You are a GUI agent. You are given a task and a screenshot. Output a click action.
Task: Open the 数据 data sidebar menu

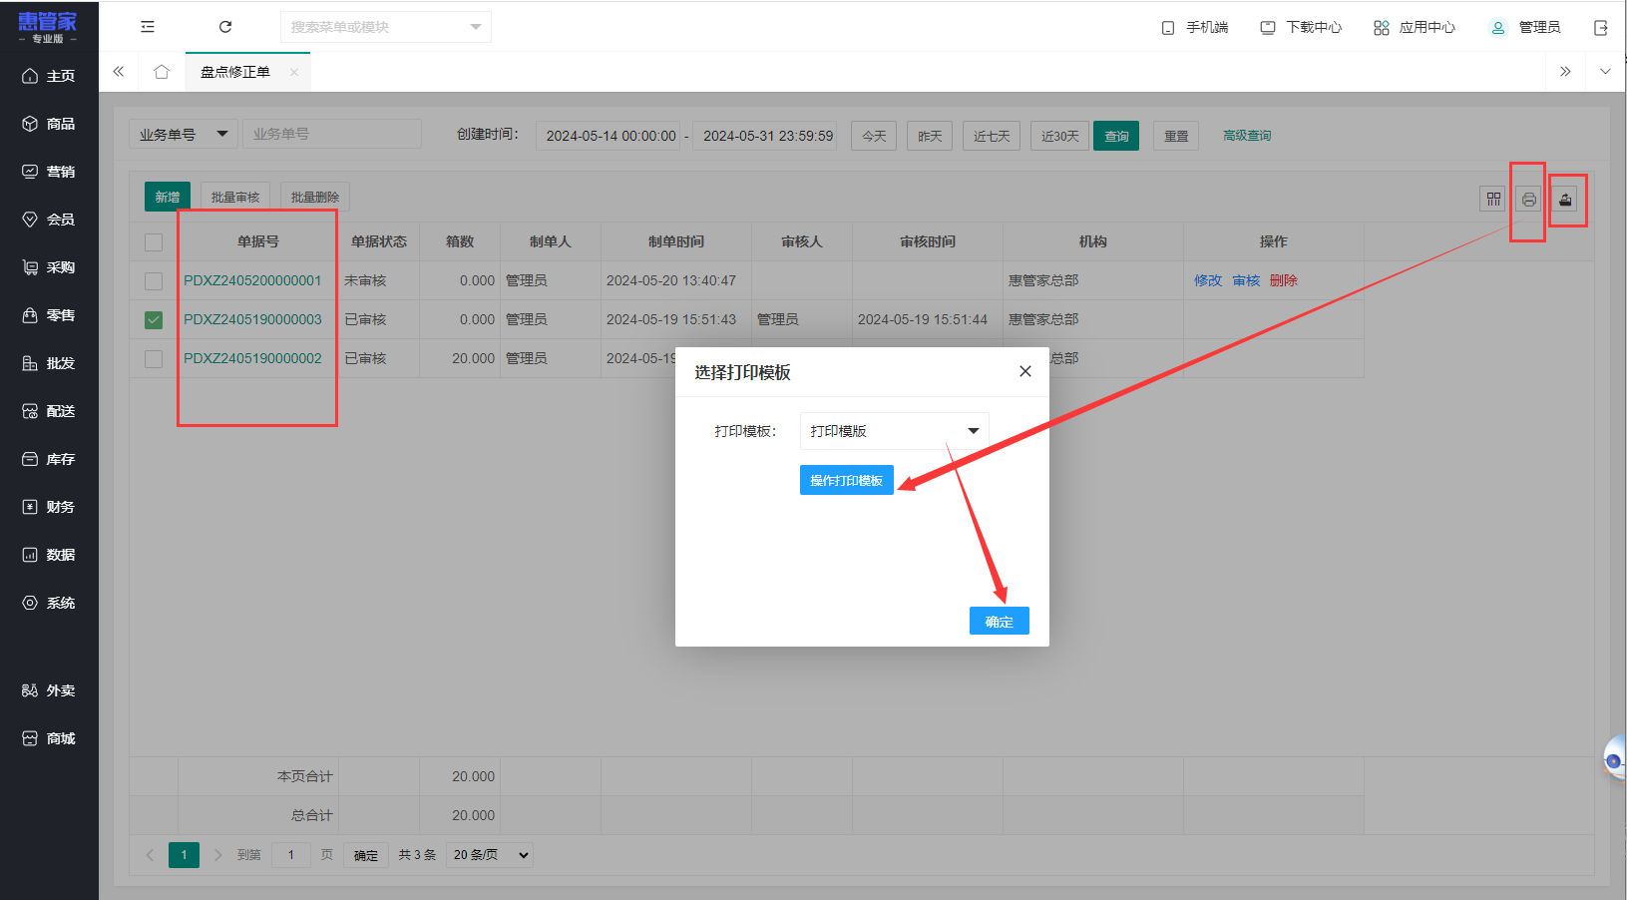pos(49,555)
